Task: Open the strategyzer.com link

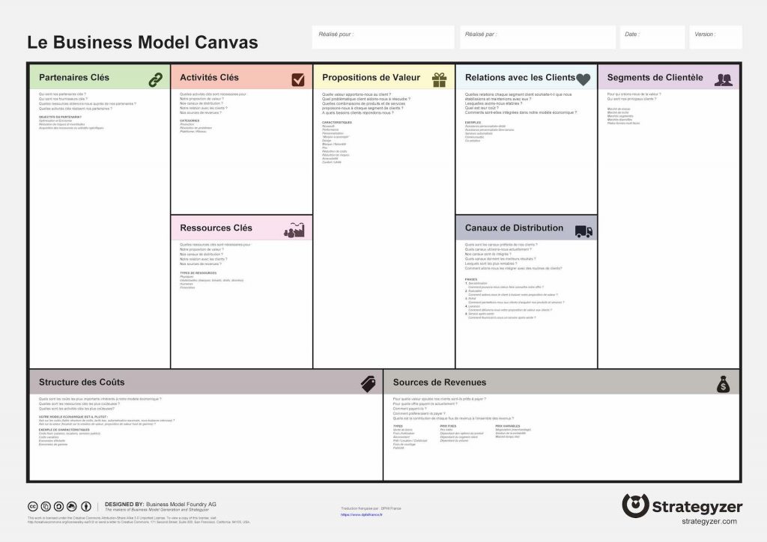Action: [709, 520]
